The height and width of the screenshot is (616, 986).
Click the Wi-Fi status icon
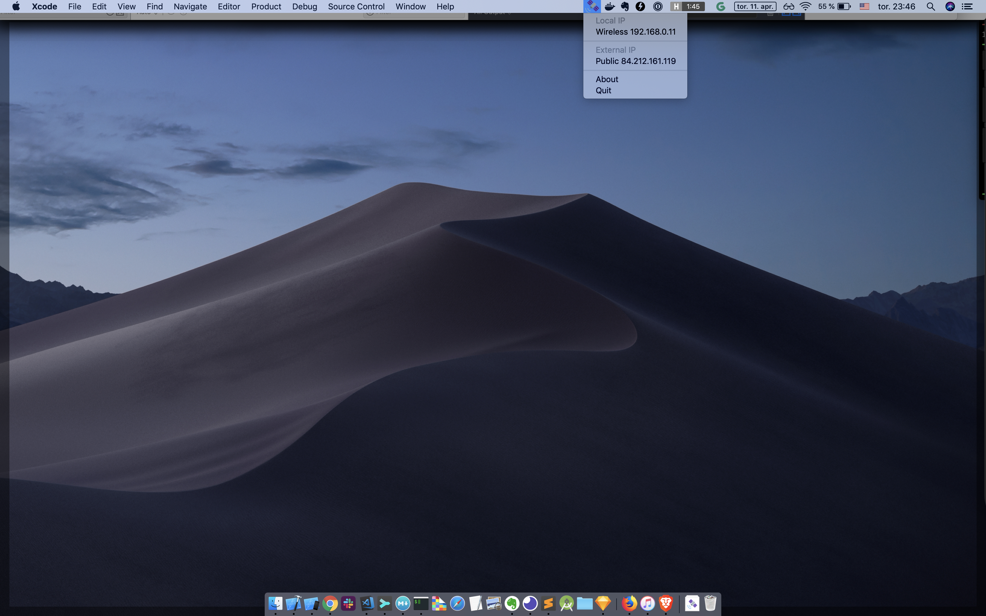[x=805, y=6]
